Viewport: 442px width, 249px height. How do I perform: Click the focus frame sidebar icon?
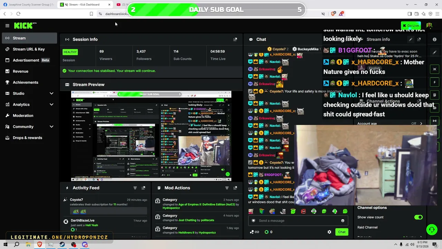point(434,69)
